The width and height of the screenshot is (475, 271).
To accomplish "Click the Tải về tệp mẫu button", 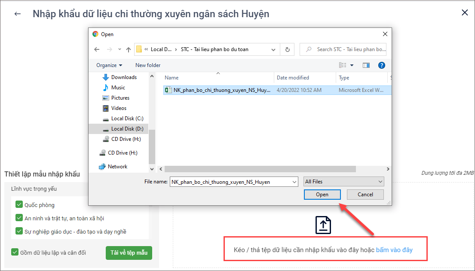I will tap(129, 253).
